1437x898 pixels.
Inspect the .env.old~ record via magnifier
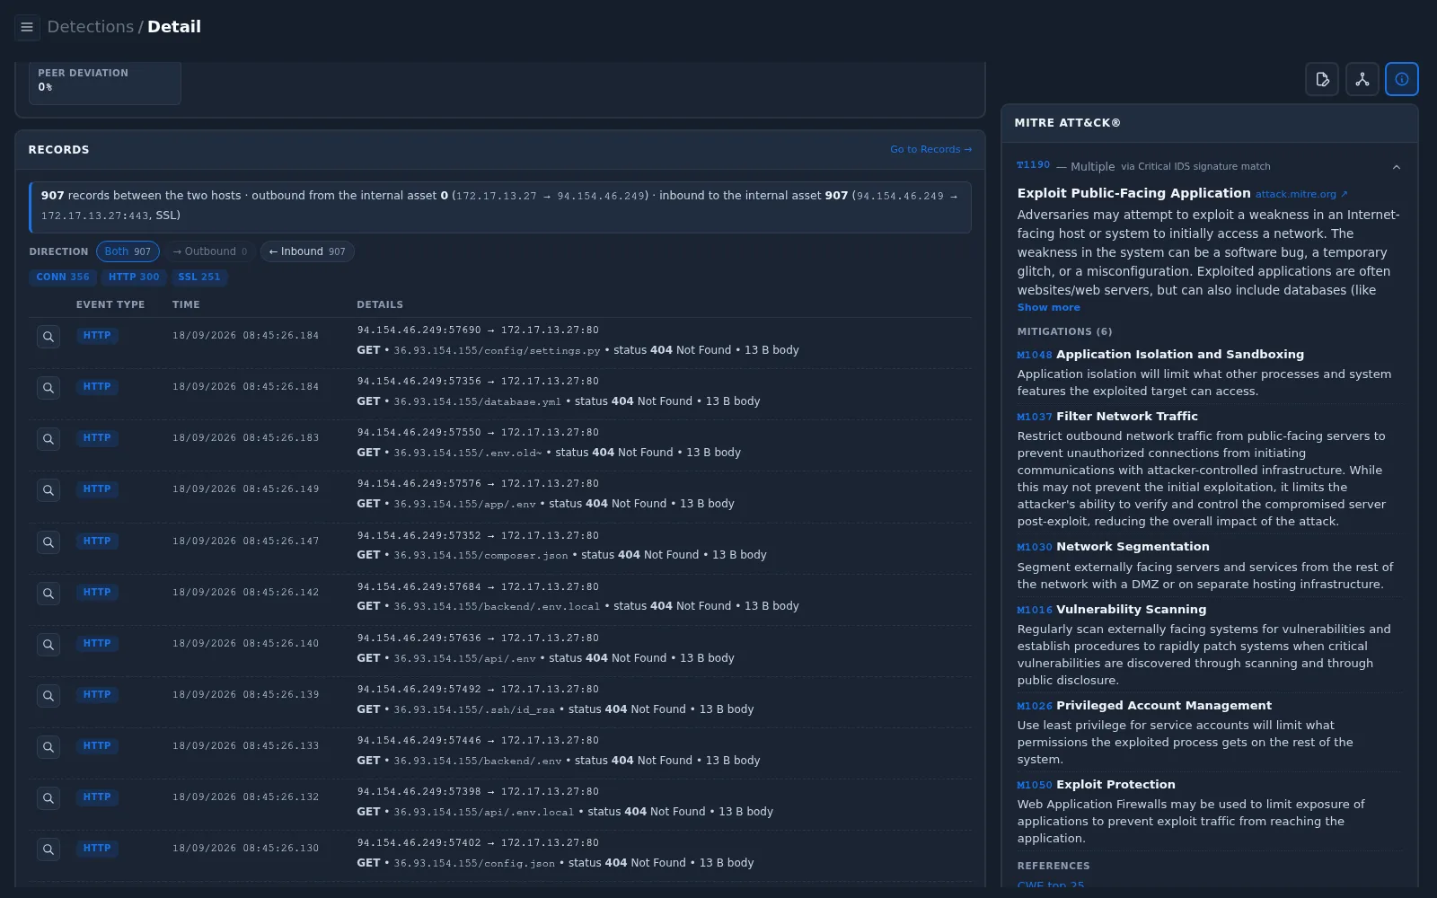(48, 439)
